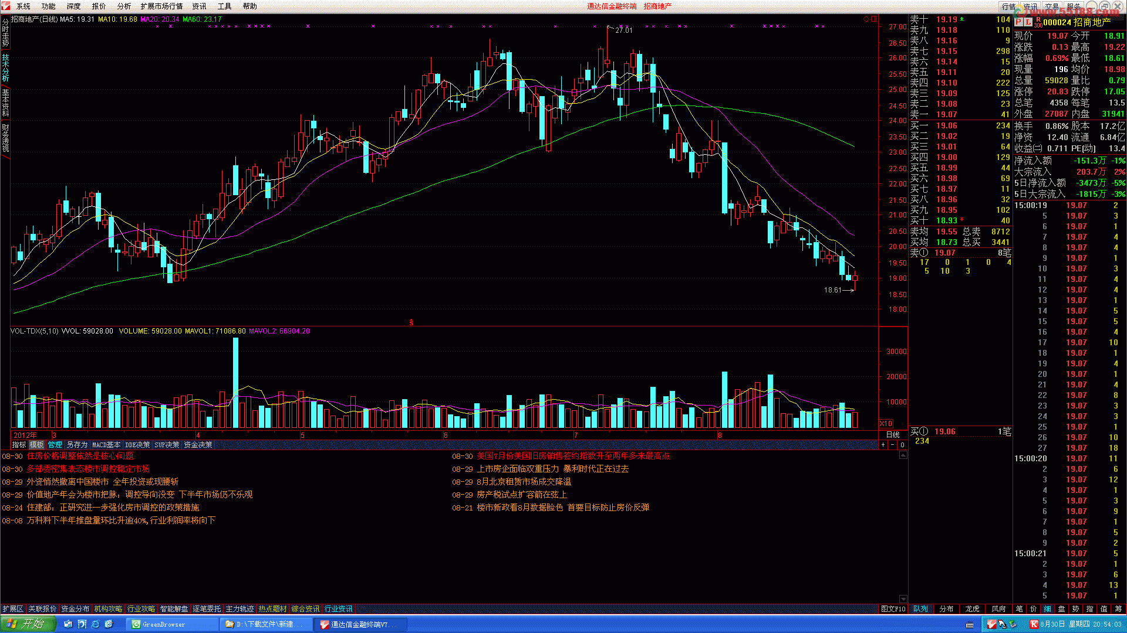Open news 外资悄然撤离中国楼市
1127x633 pixels.
pyautogui.click(x=68, y=482)
